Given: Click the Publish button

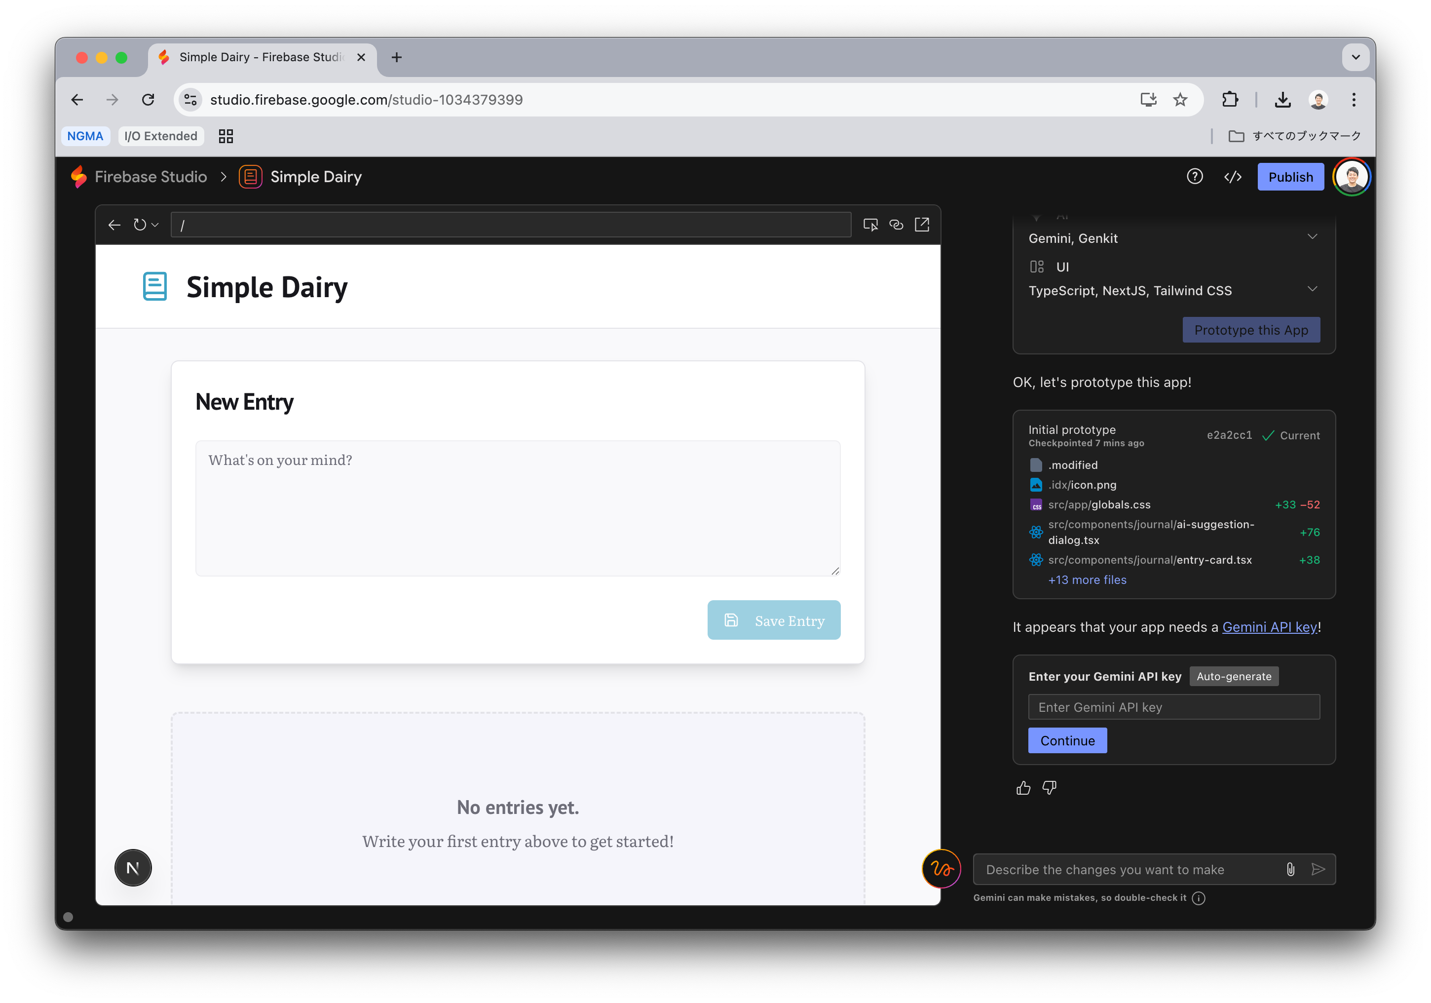Looking at the screenshot, I should 1290,176.
